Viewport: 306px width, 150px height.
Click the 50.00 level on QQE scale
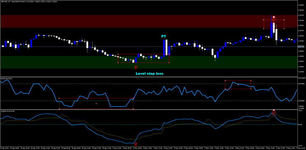(x=301, y=124)
